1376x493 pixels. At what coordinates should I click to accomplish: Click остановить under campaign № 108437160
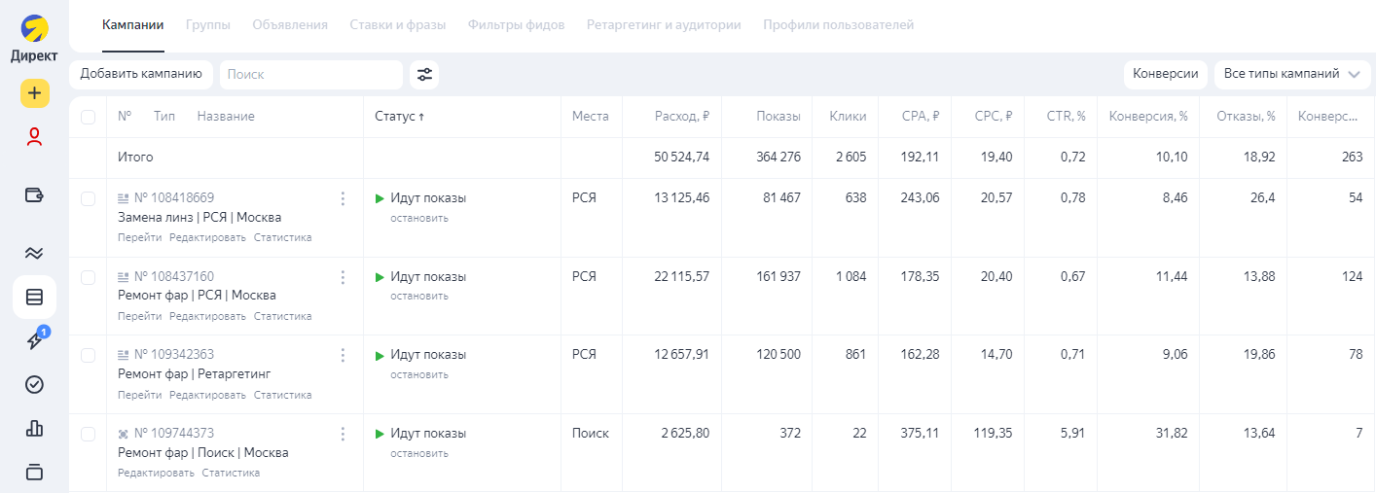(x=419, y=296)
